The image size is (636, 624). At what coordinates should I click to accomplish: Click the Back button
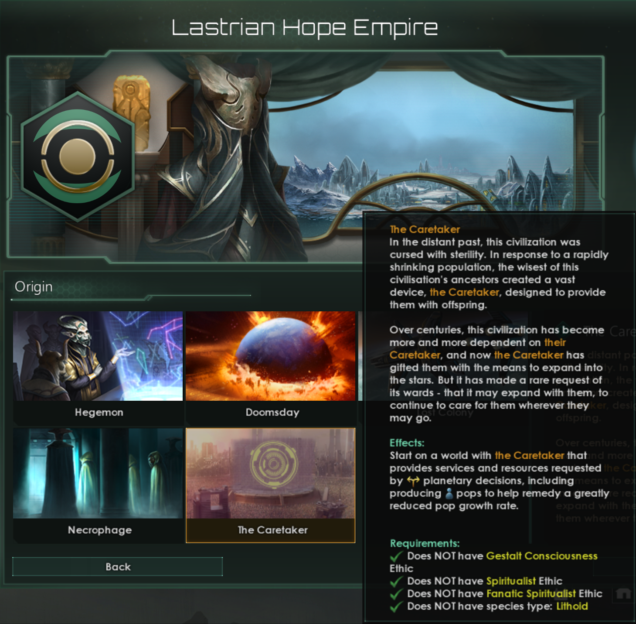(x=117, y=566)
